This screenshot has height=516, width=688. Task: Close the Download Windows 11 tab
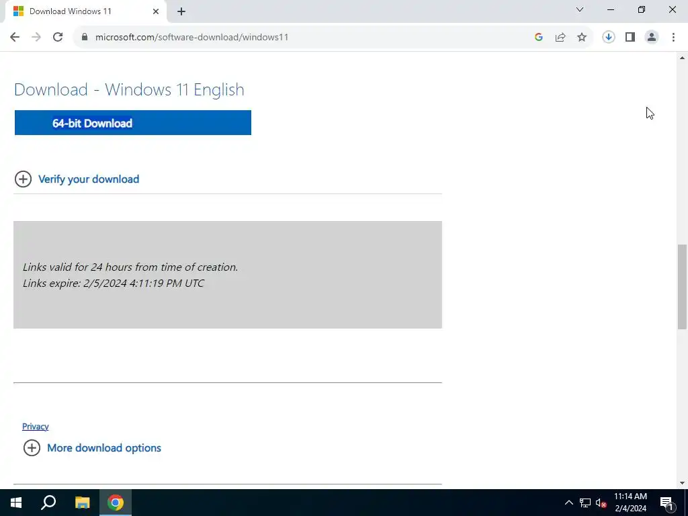pyautogui.click(x=156, y=12)
